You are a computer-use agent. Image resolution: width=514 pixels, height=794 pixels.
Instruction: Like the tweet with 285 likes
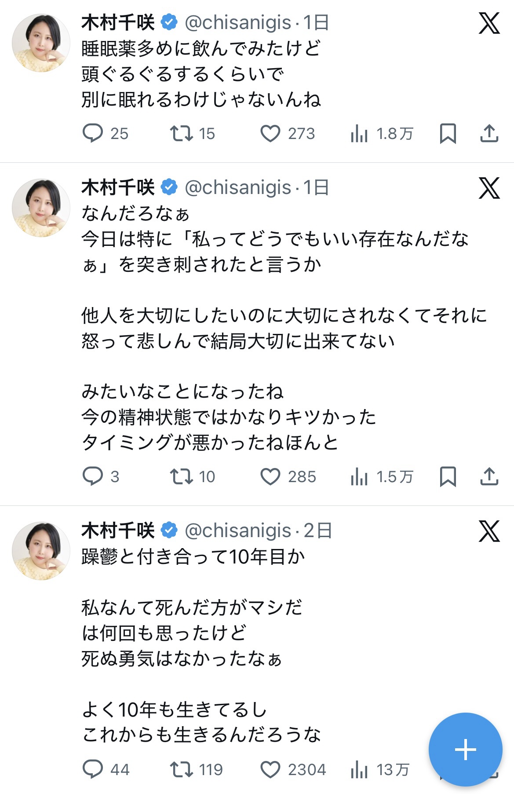pyautogui.click(x=270, y=476)
